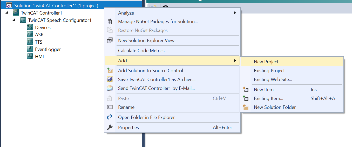Collapse the TwinCAT Speech Configurator1 node
Screen dimensions: 352x147
pyautogui.click(x=14, y=20)
